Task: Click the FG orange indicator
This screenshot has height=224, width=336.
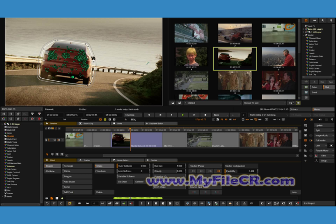Action: pos(222,119)
